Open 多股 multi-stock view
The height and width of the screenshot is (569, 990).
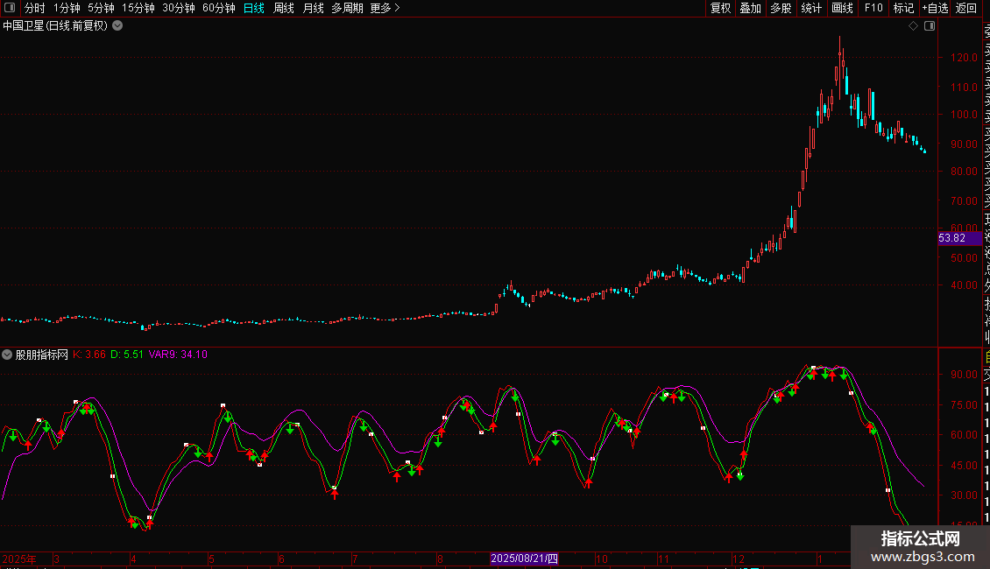click(781, 8)
